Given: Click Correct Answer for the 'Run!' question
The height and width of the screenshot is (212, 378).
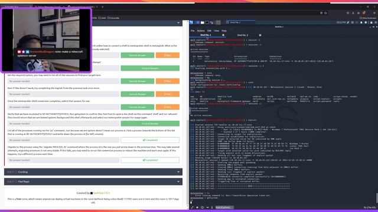Looking at the screenshot, I should click(x=138, y=94).
